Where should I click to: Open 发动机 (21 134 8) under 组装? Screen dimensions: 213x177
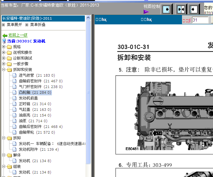(x=35, y=172)
